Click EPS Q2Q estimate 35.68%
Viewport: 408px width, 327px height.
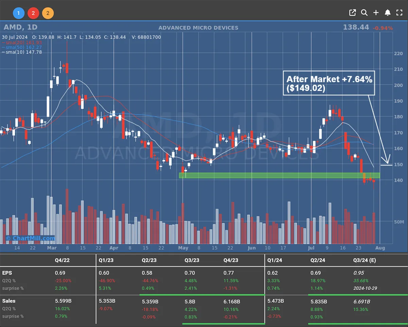[361, 281]
